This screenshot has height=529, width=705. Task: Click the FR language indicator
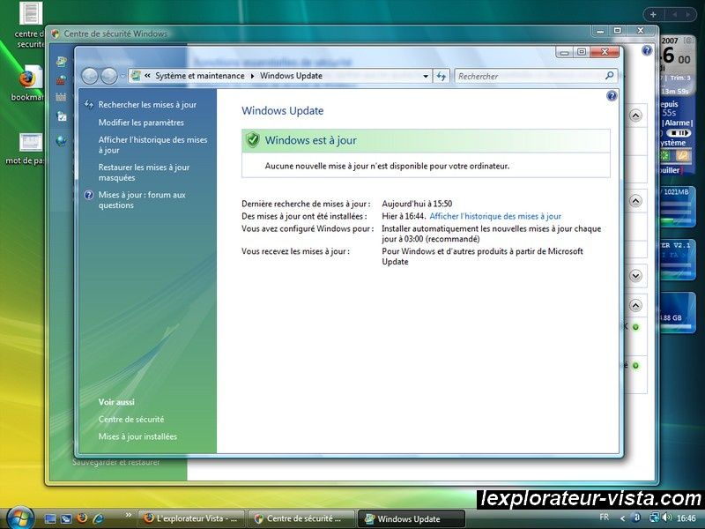pos(605,518)
